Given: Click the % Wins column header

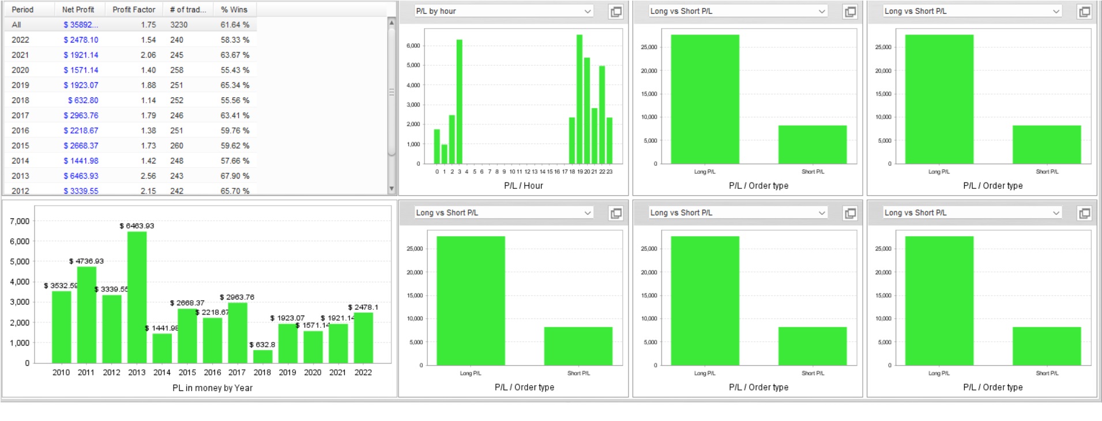Looking at the screenshot, I should point(235,9).
